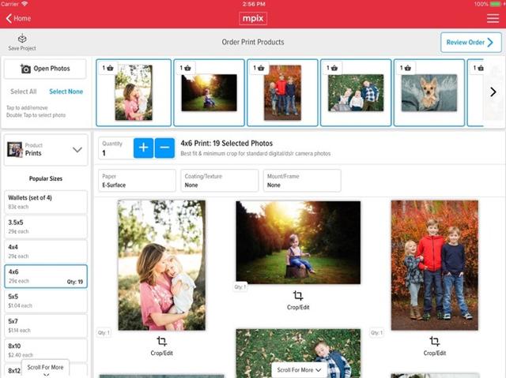Image resolution: width=506 pixels, height=378 pixels.
Task: Open the Mount/Frame selector
Action: pyautogui.click(x=301, y=181)
